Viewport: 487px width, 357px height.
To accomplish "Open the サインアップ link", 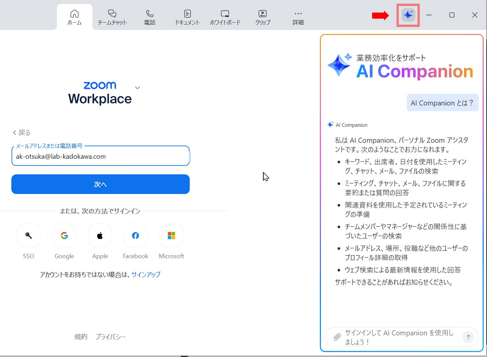I will point(146,274).
